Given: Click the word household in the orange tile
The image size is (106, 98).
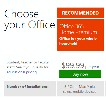Looking at the screenshot, I should click(x=68, y=43).
